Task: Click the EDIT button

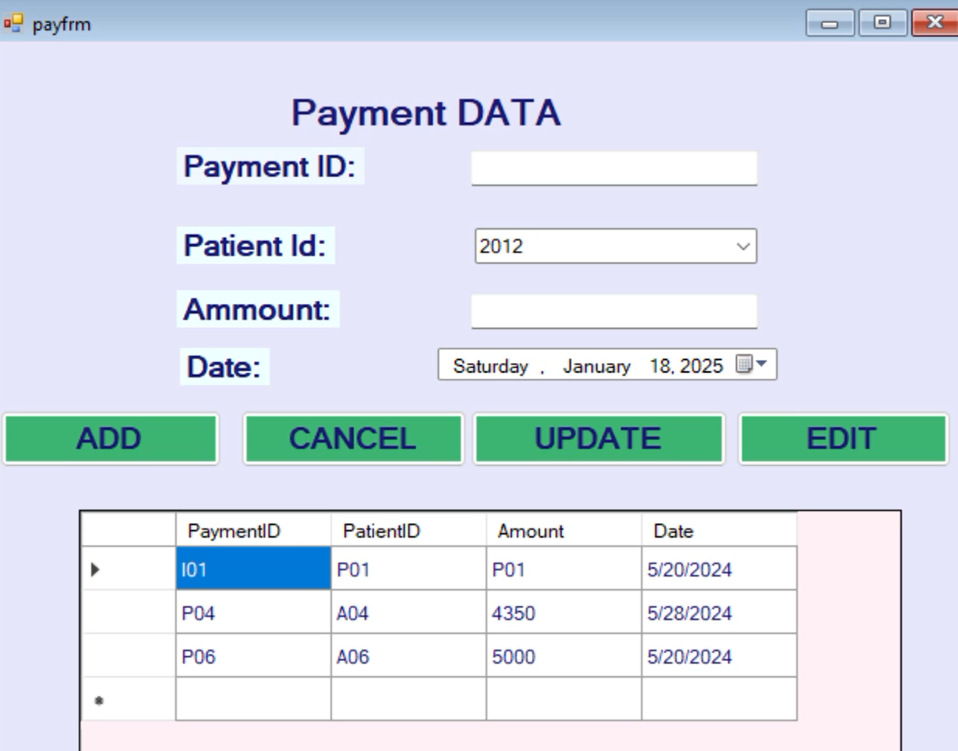Action: point(843,438)
